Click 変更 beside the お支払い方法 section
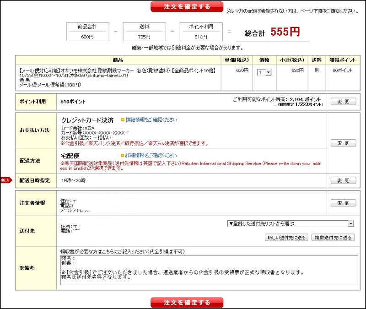 343,143
